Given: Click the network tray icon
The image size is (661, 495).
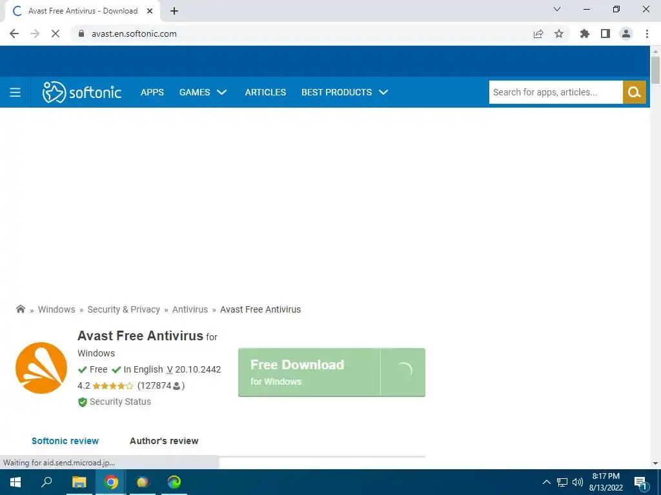Looking at the screenshot, I should tap(562, 482).
